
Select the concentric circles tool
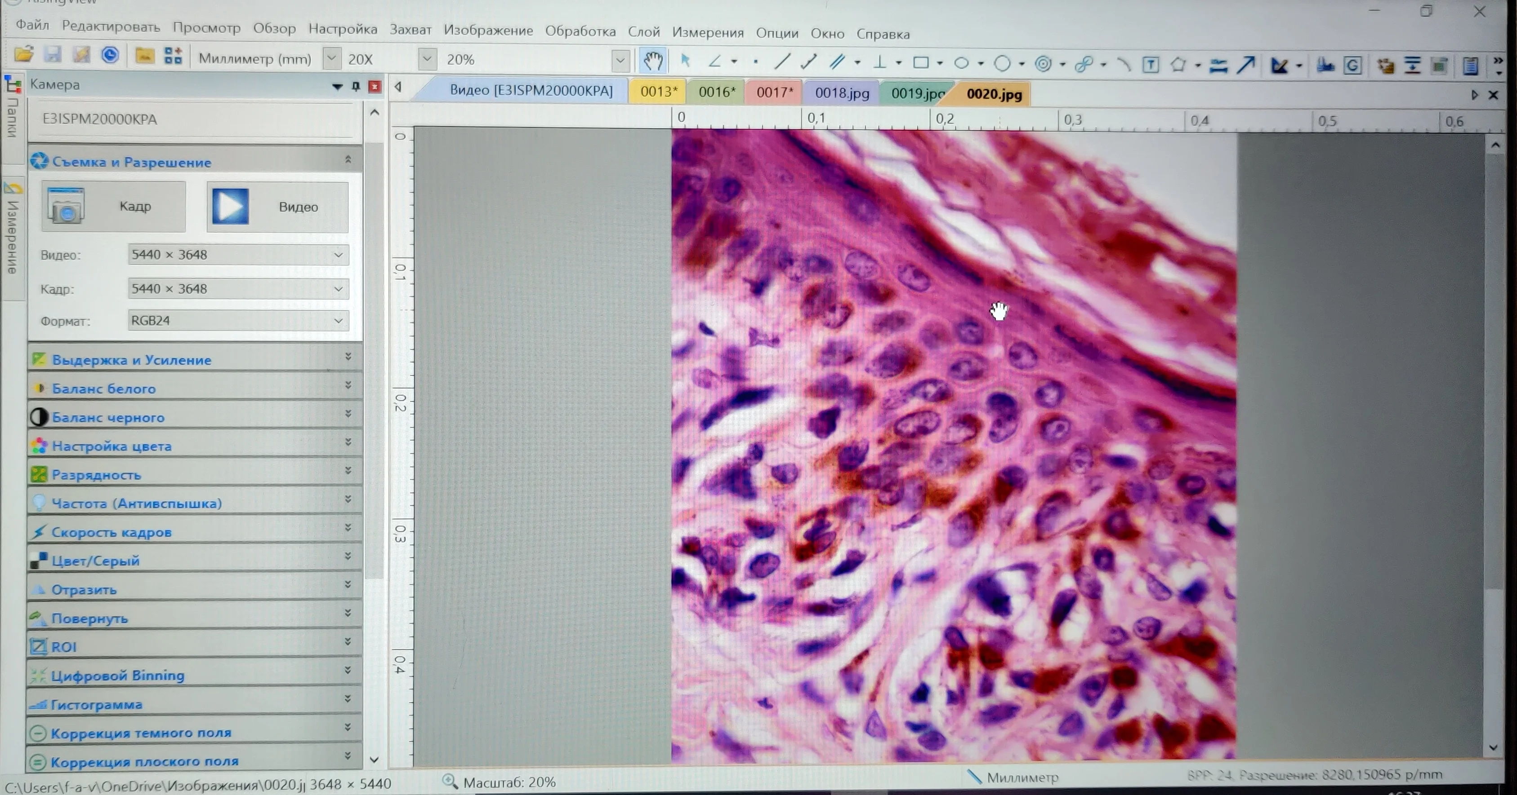[x=1043, y=63]
